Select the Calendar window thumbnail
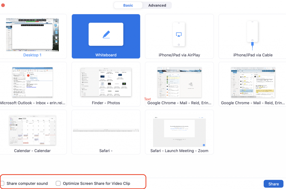This screenshot has width=286, height=189. pos(32,130)
